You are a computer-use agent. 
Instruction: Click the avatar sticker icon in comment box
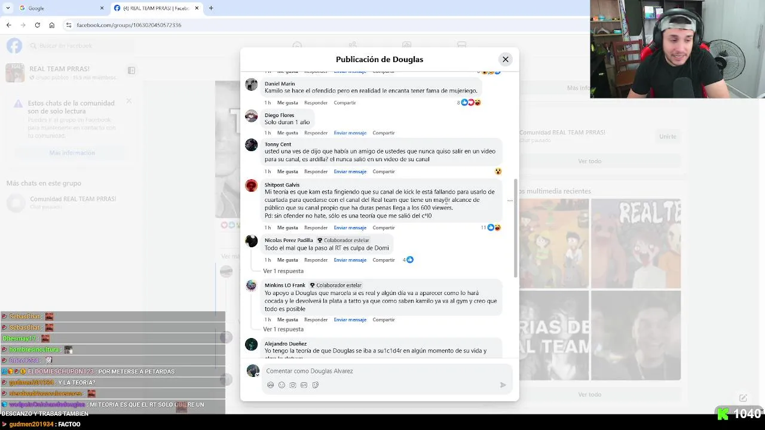tap(271, 385)
